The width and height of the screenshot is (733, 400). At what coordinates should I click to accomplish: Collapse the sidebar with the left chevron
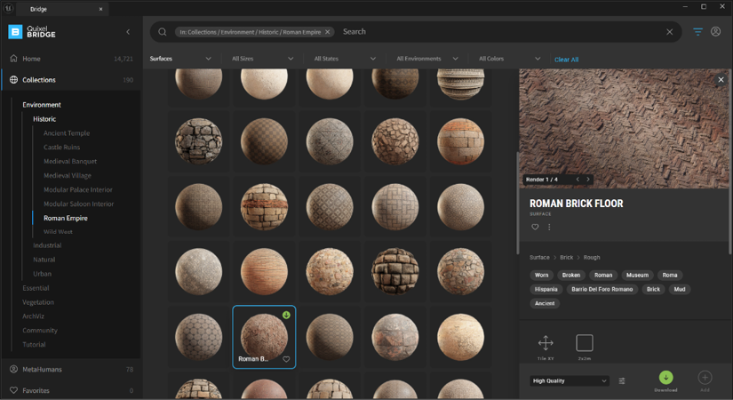128,32
